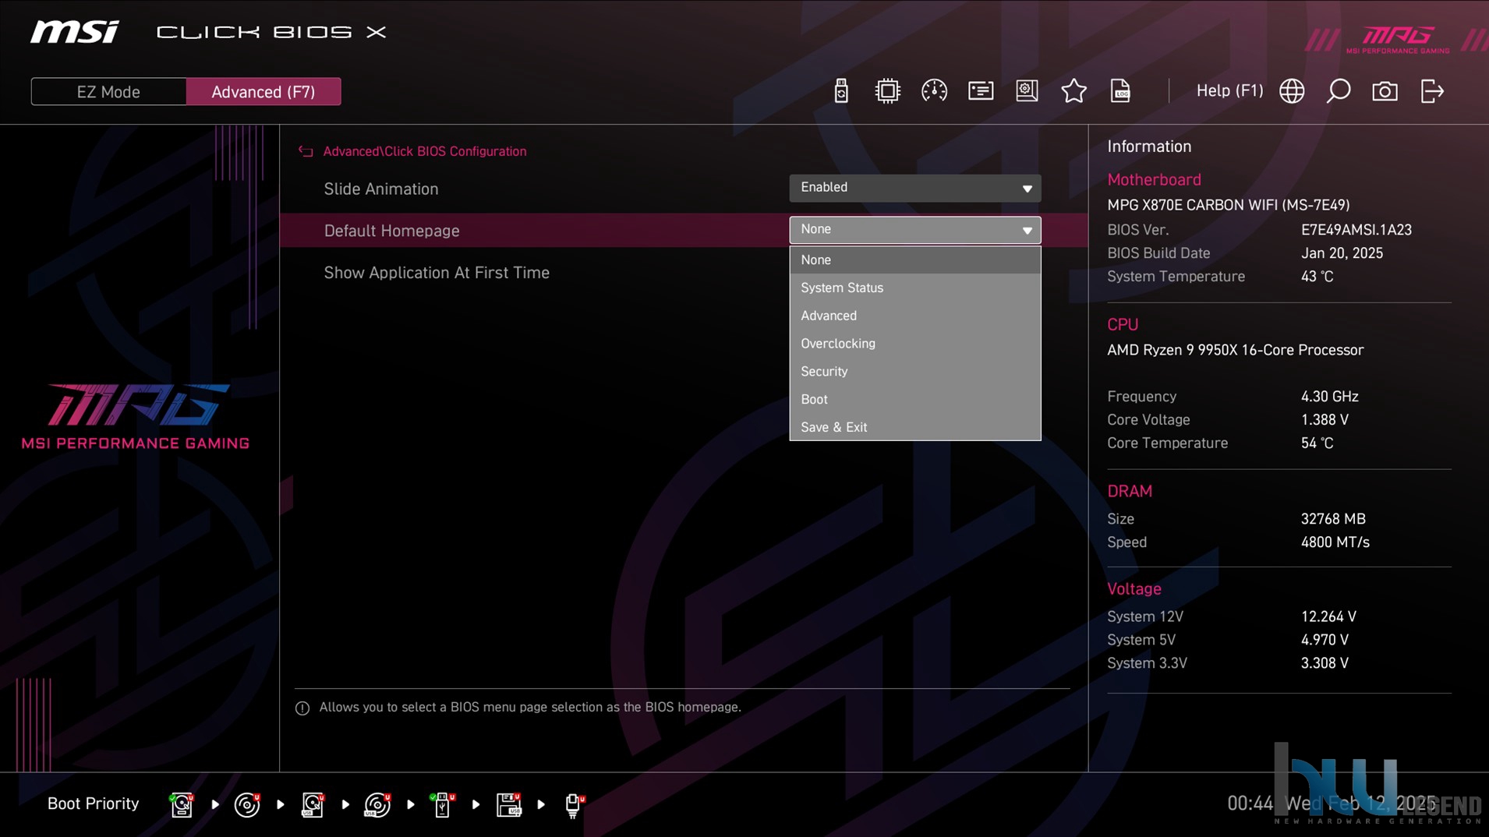
Task: Choose Advanced as default homepage
Action: (x=914, y=316)
